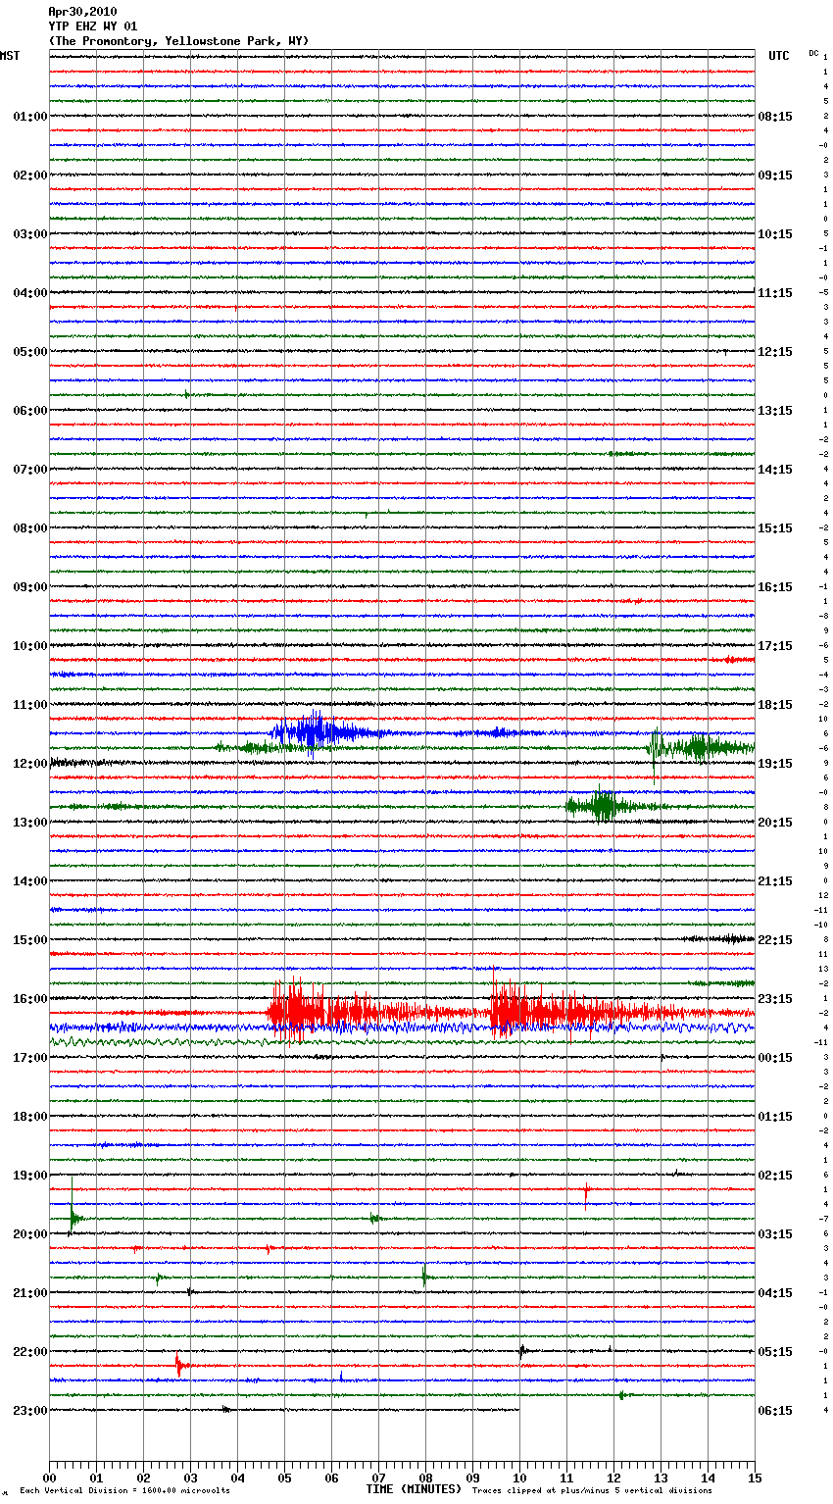Select the 17:00 MST time label

tap(30, 1058)
